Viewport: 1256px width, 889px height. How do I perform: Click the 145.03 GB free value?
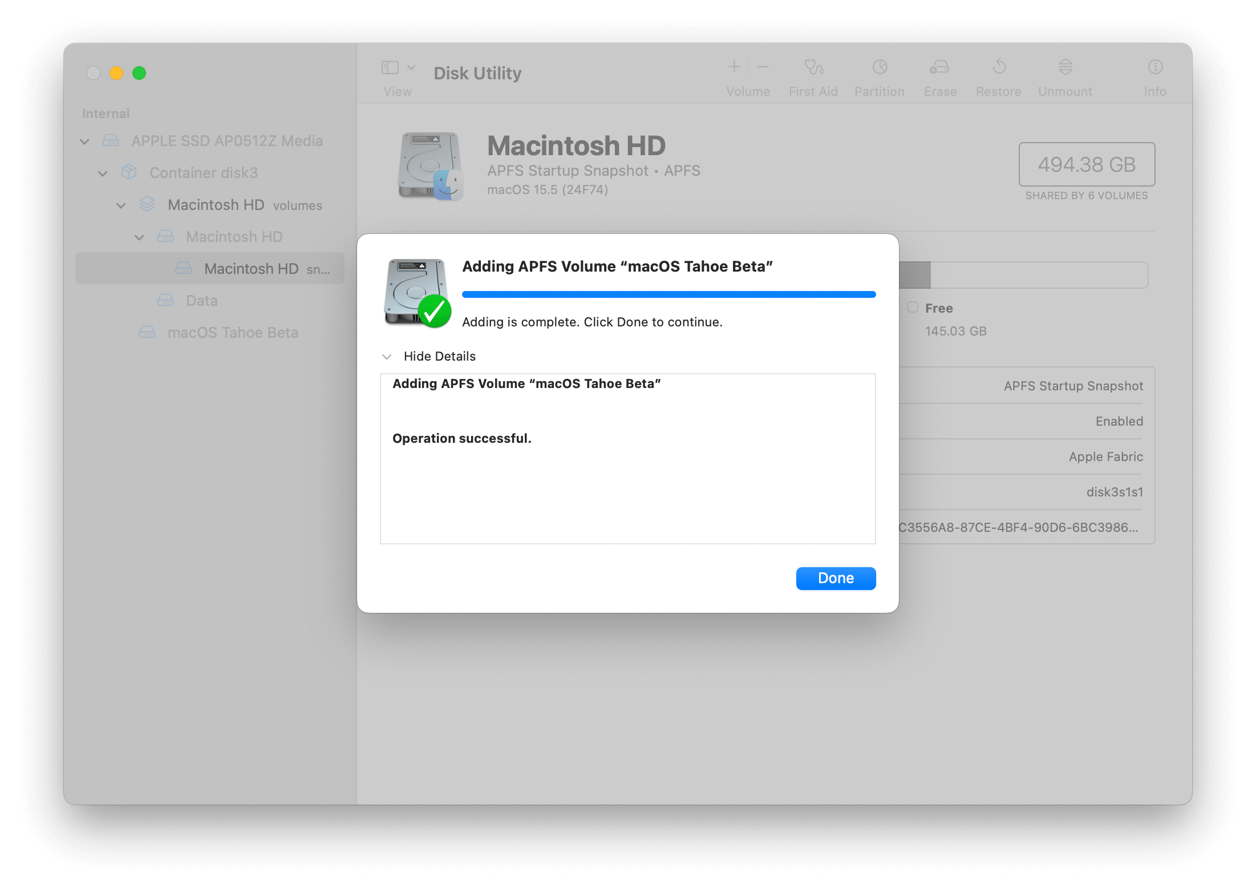click(955, 331)
